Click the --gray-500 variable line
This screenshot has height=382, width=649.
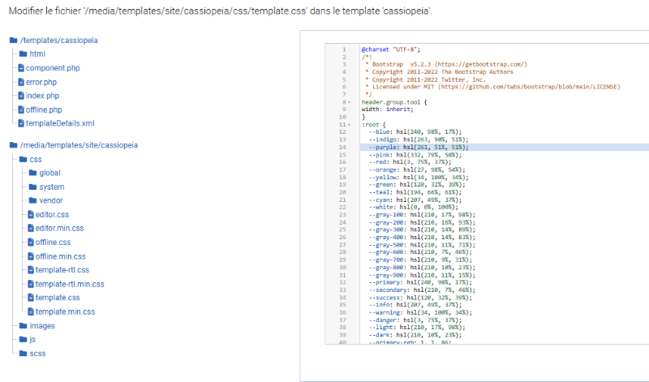[x=422, y=245]
